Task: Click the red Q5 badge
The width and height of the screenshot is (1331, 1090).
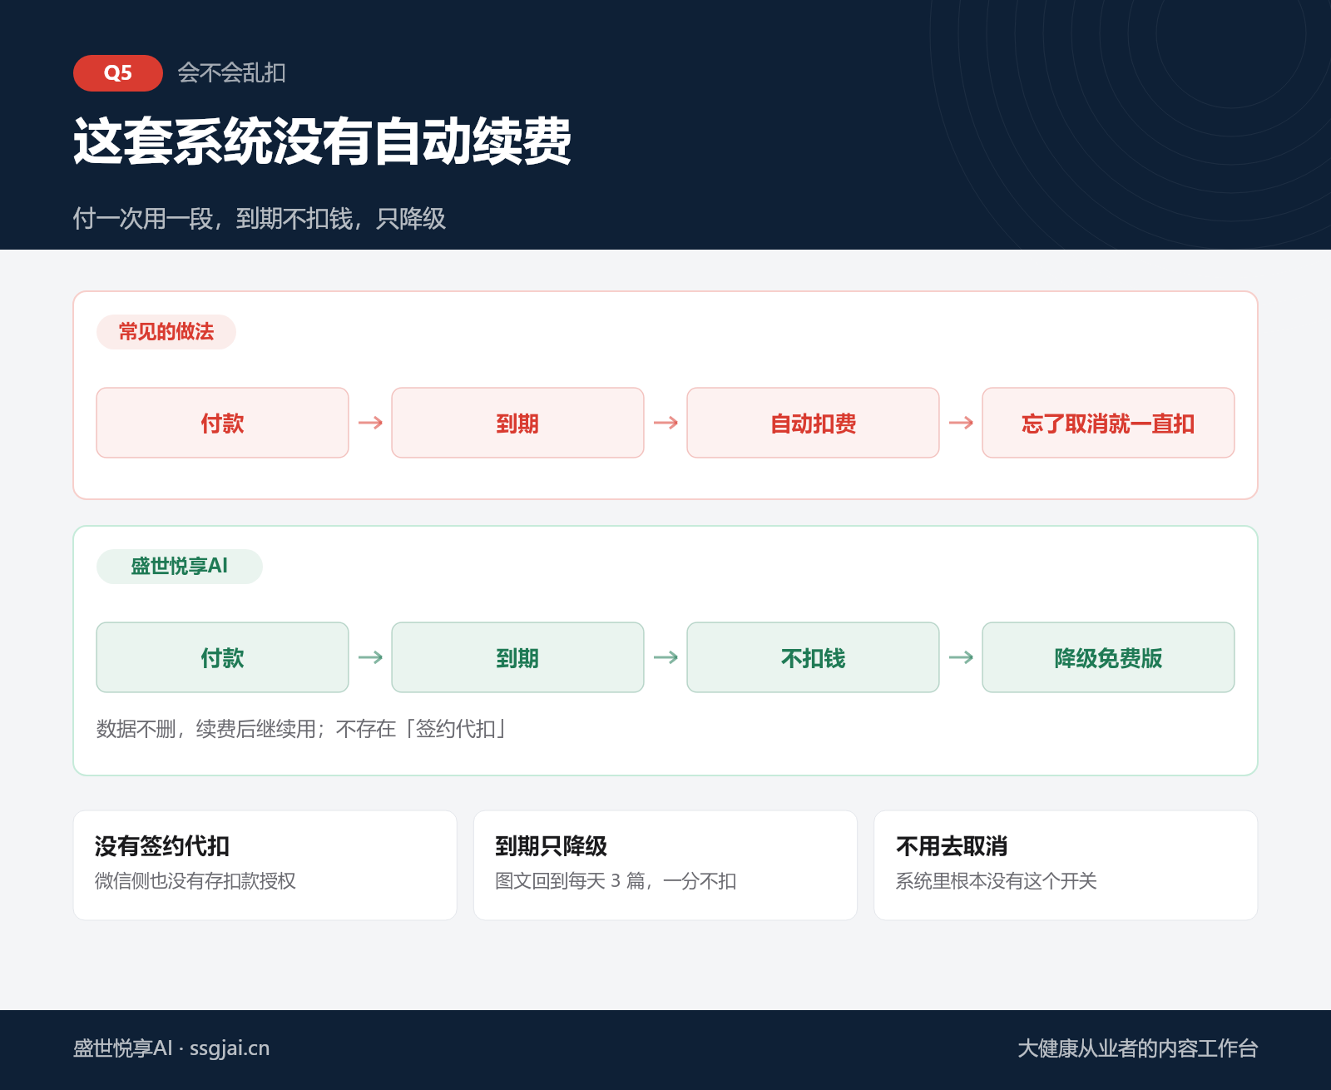Action: (x=117, y=73)
